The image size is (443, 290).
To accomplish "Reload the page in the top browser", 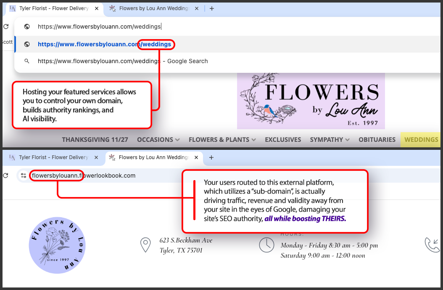I will click(6, 27).
